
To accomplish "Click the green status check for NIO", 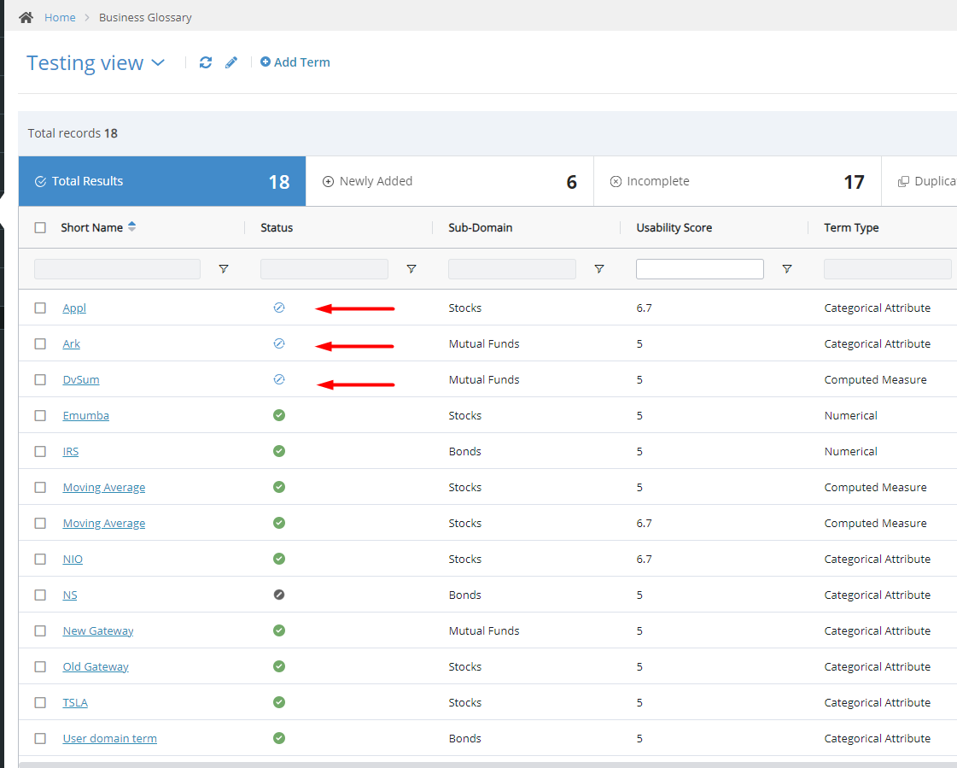I will tap(279, 559).
